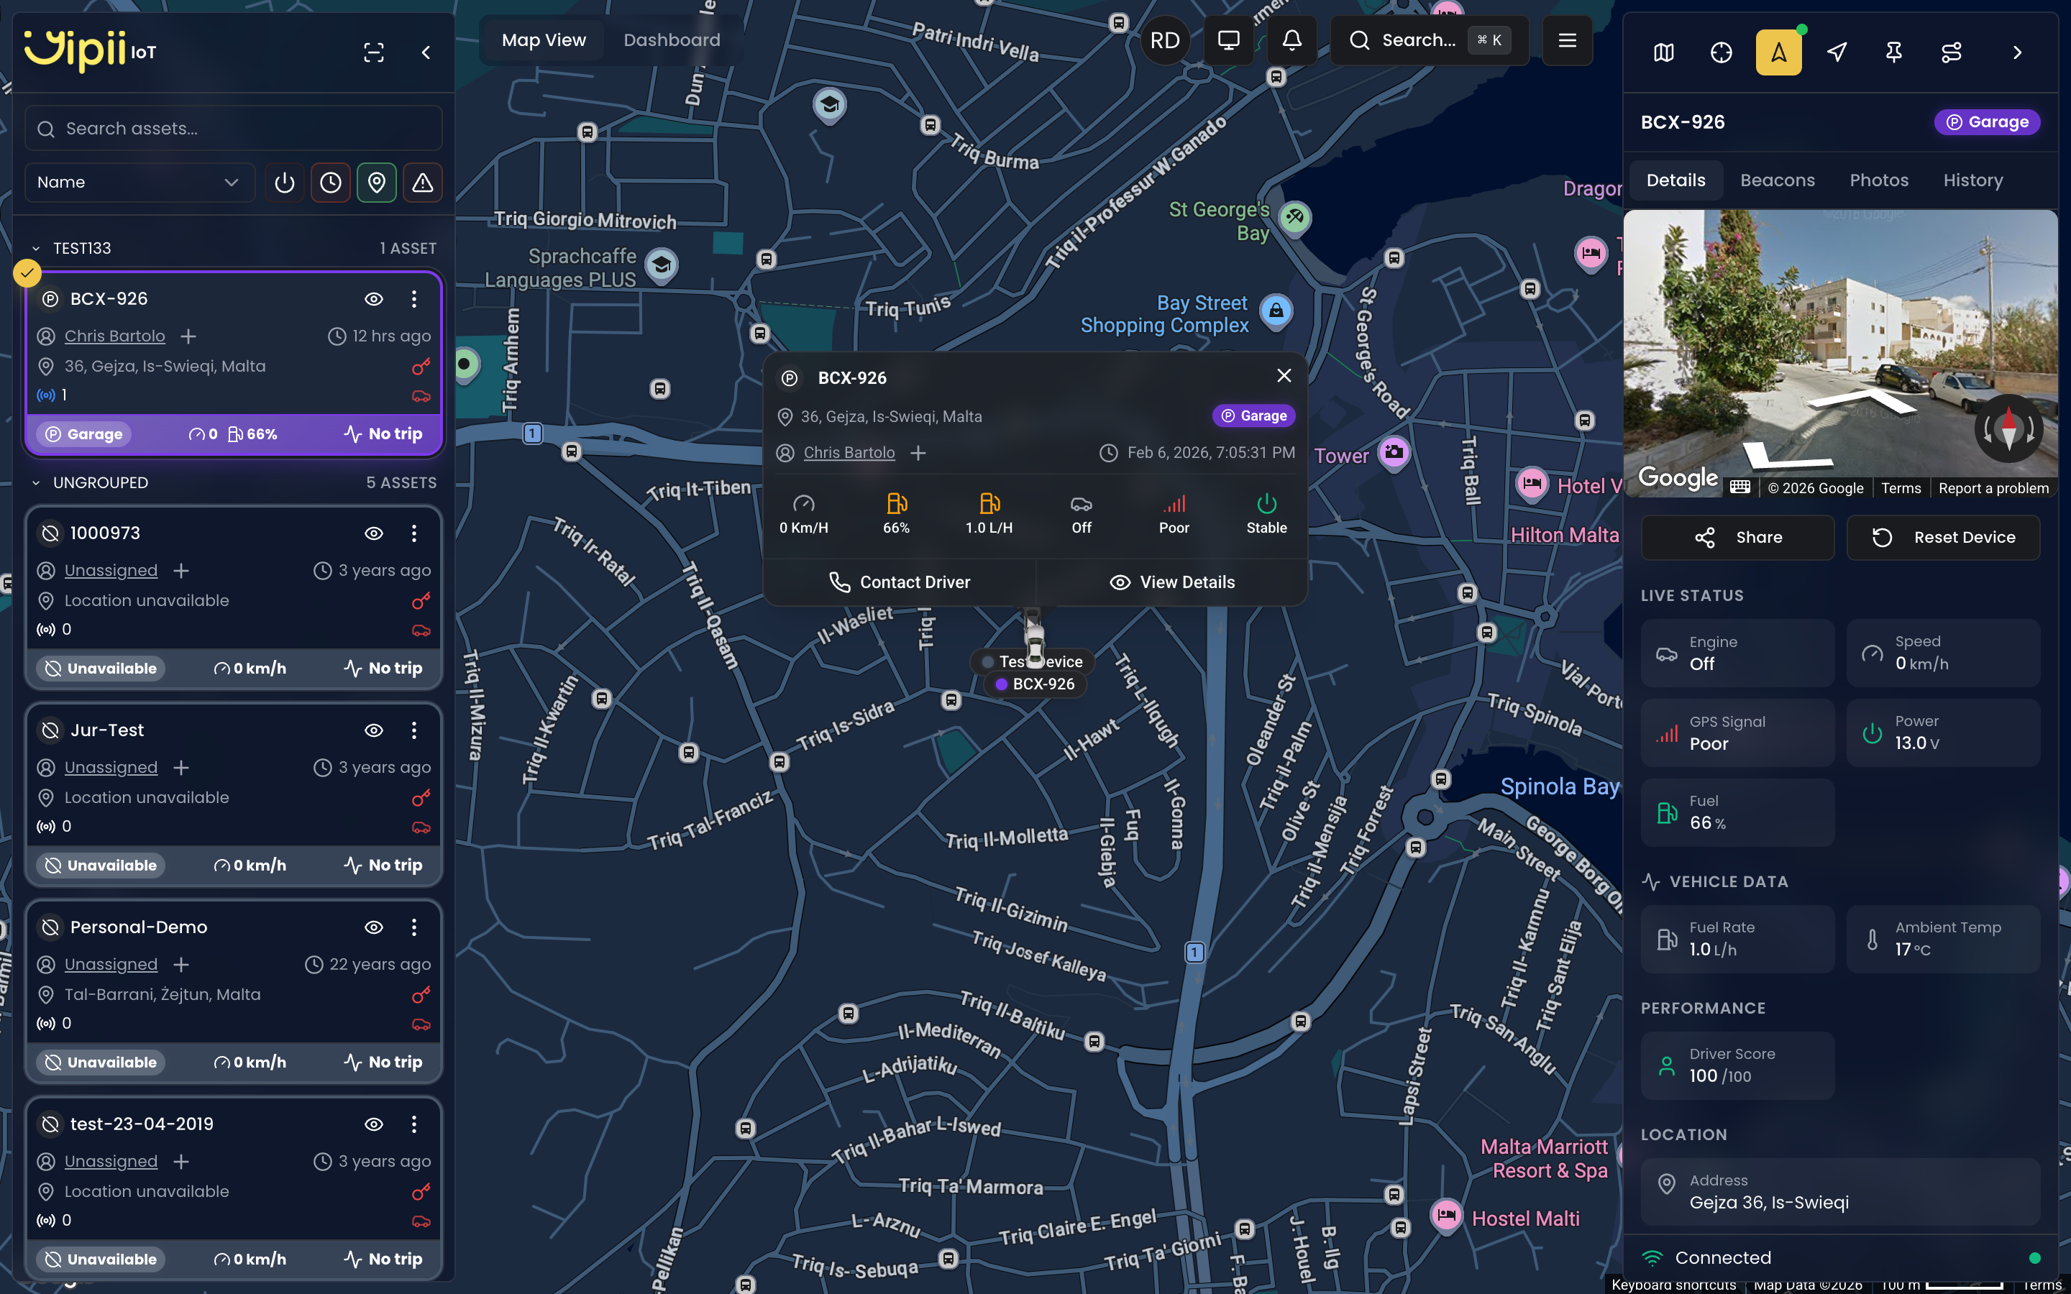Collapse the details panel with right chevron
This screenshot has width=2071, height=1294.
click(x=2017, y=52)
